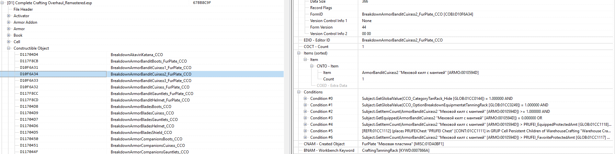Screen dimensions: 615x154
Task: Expand the Cell group
Action: pyautogui.click(x=9, y=41)
